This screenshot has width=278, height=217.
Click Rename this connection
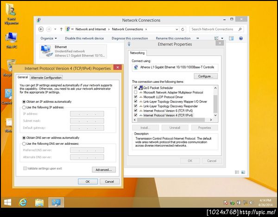(x=173, y=38)
